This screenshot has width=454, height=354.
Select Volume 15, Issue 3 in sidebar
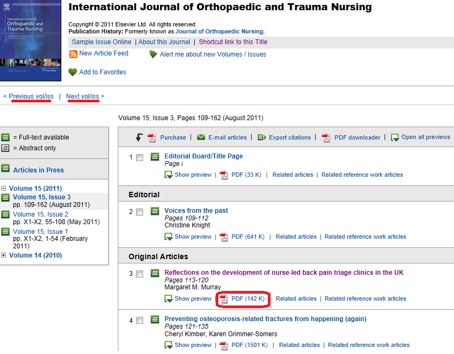pos(42,197)
